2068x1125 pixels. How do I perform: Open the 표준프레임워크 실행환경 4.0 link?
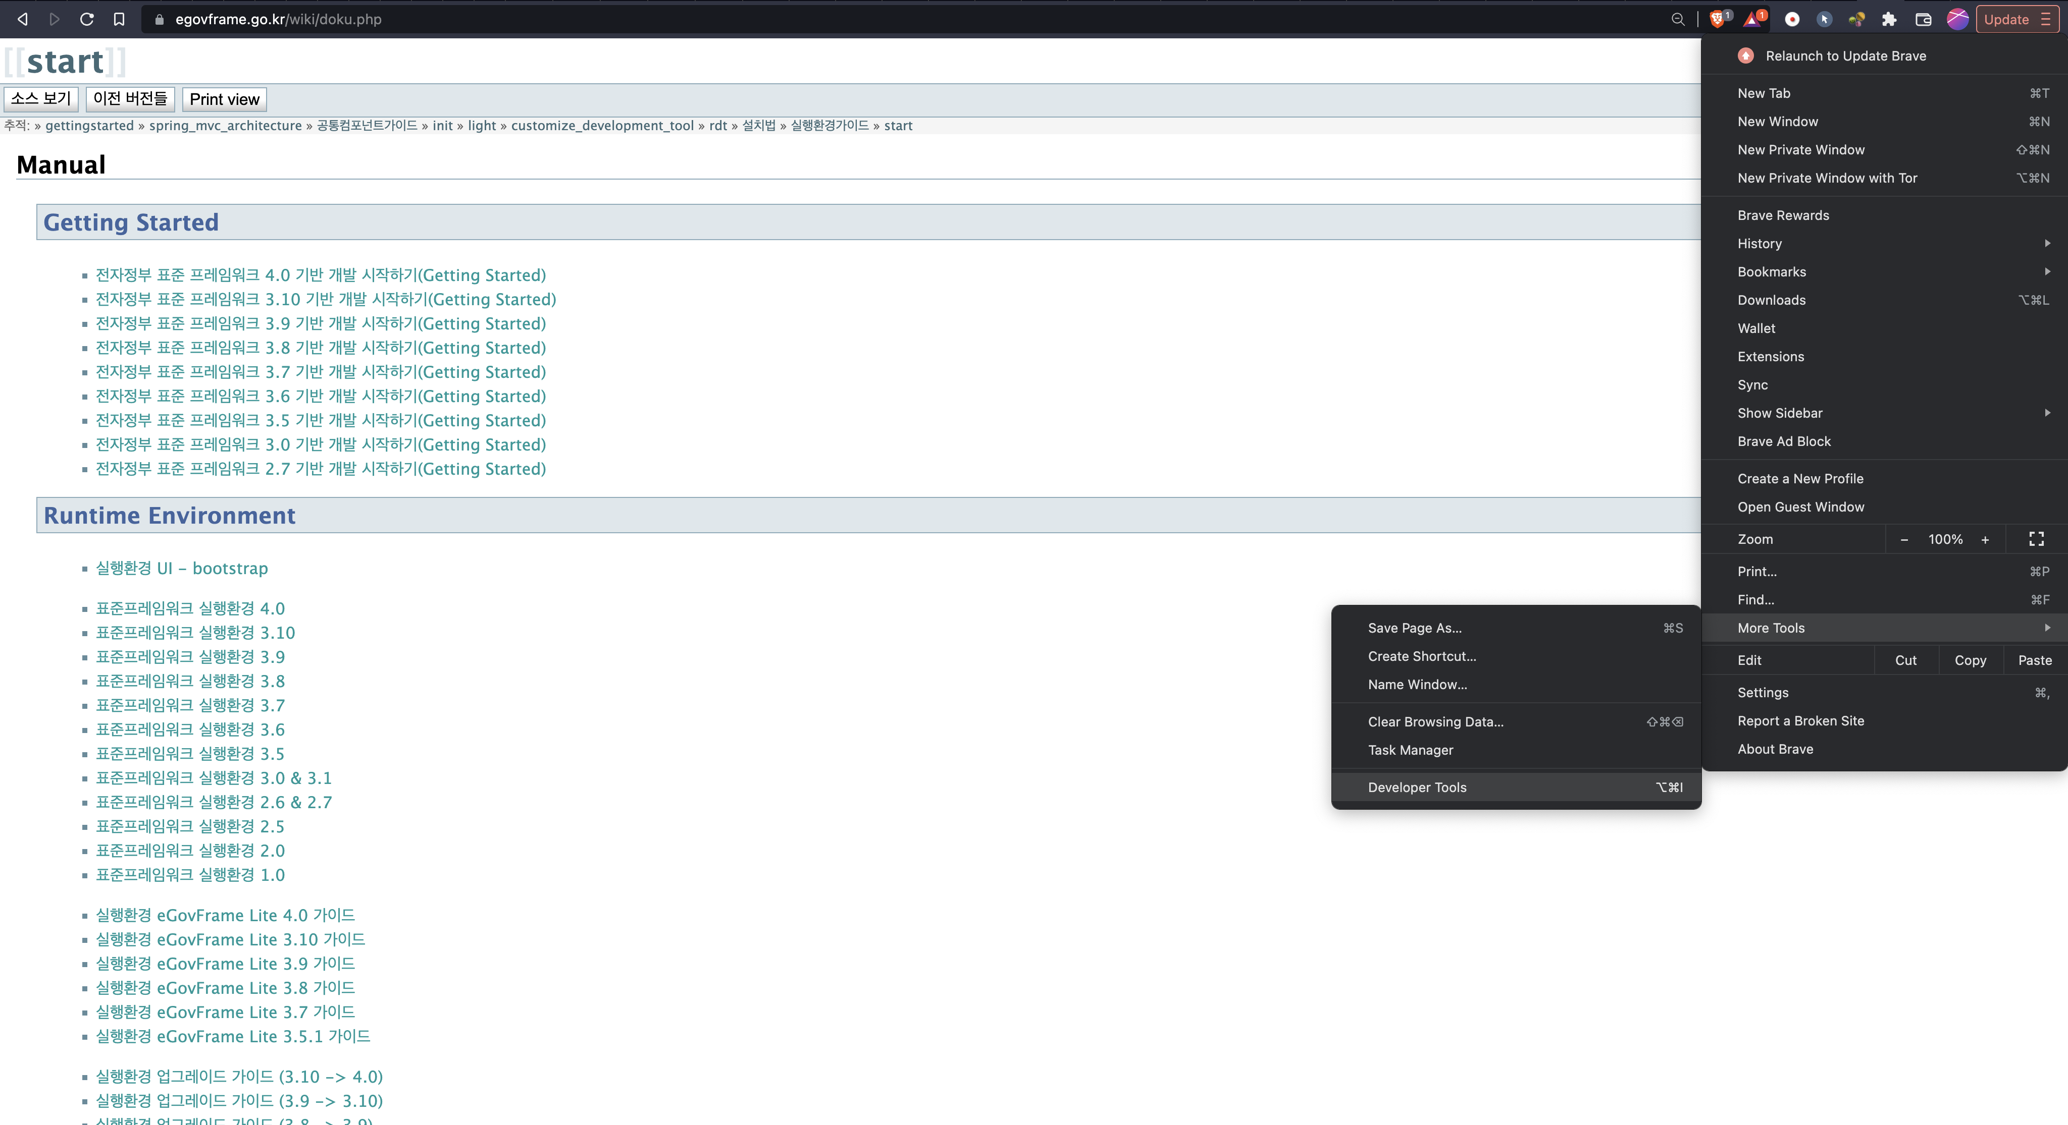click(x=190, y=608)
